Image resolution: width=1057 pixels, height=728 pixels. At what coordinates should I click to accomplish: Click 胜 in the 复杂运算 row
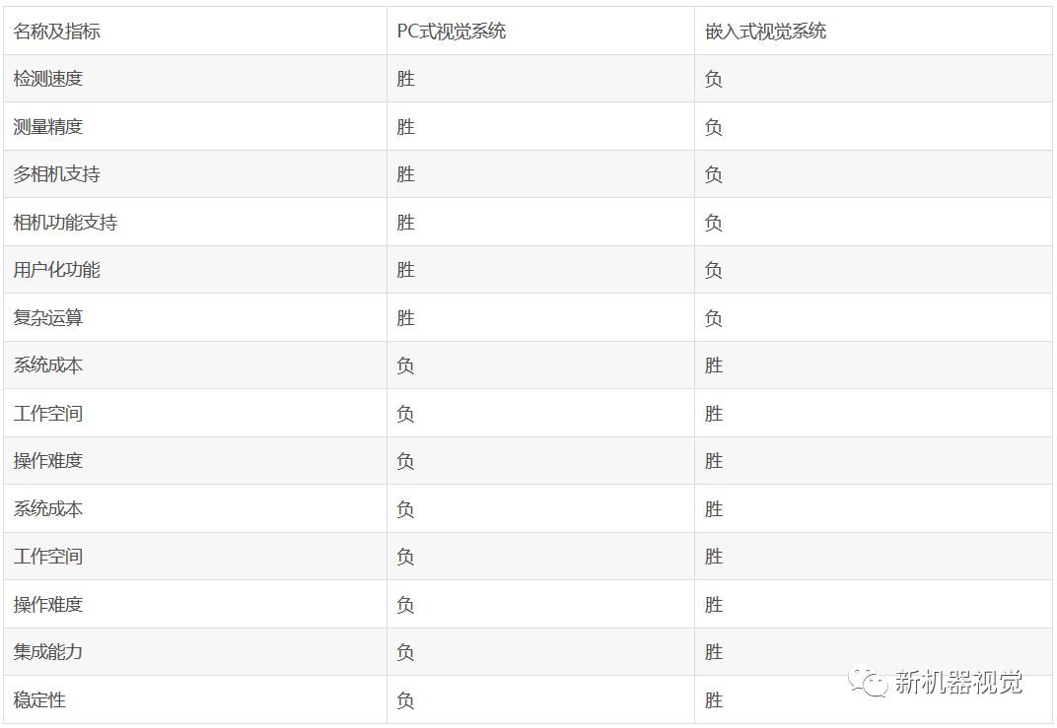click(x=406, y=318)
